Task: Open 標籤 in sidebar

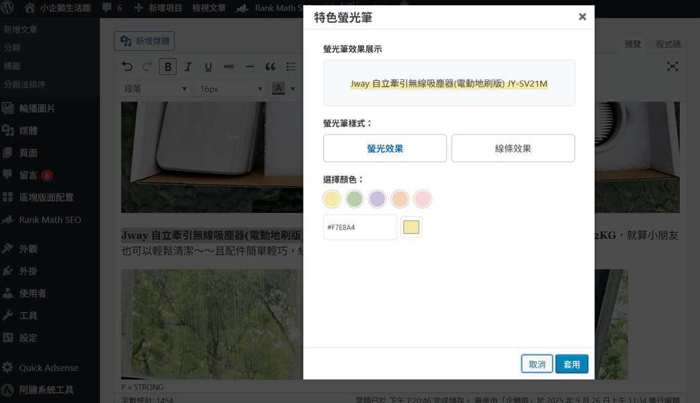Action: click(x=12, y=66)
